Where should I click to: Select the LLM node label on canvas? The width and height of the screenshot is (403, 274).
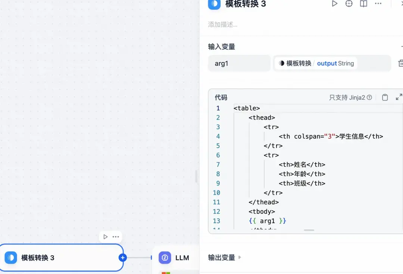[182, 258]
